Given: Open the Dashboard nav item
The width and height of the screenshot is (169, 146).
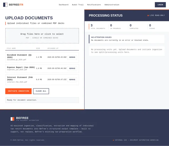Looking at the screenshot, I should pyautogui.click(x=64, y=5).
